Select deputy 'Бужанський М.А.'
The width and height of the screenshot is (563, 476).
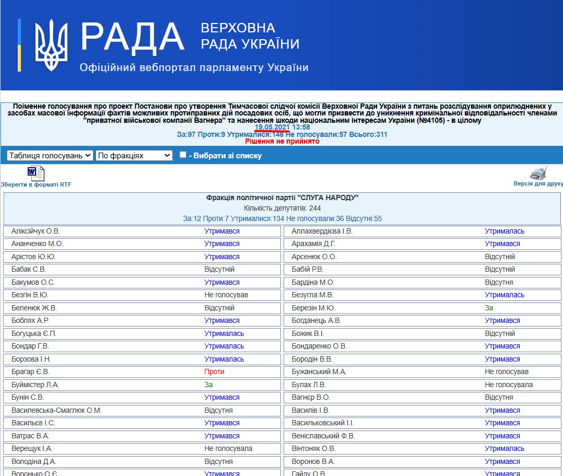[x=319, y=371]
